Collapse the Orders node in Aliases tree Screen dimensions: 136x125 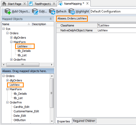(x=3, y=76)
